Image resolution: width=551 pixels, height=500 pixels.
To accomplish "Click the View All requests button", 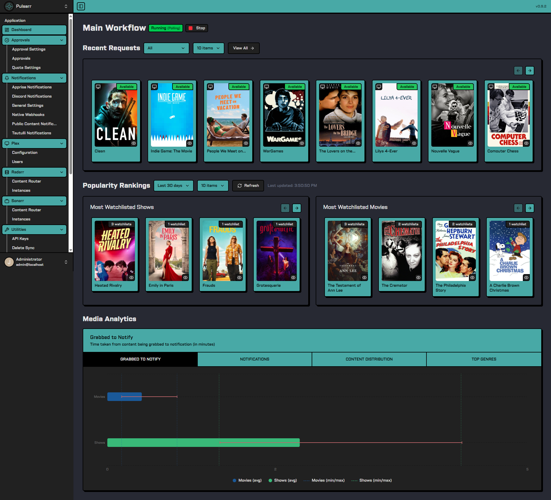I will (x=243, y=48).
